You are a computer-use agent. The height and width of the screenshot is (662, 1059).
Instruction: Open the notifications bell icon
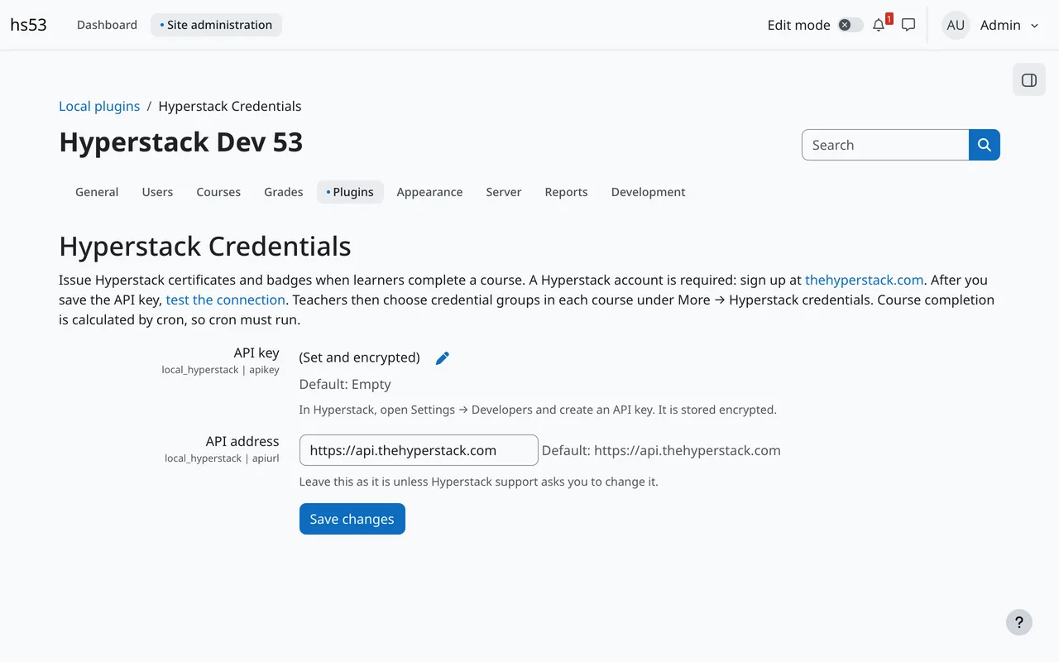coord(879,25)
